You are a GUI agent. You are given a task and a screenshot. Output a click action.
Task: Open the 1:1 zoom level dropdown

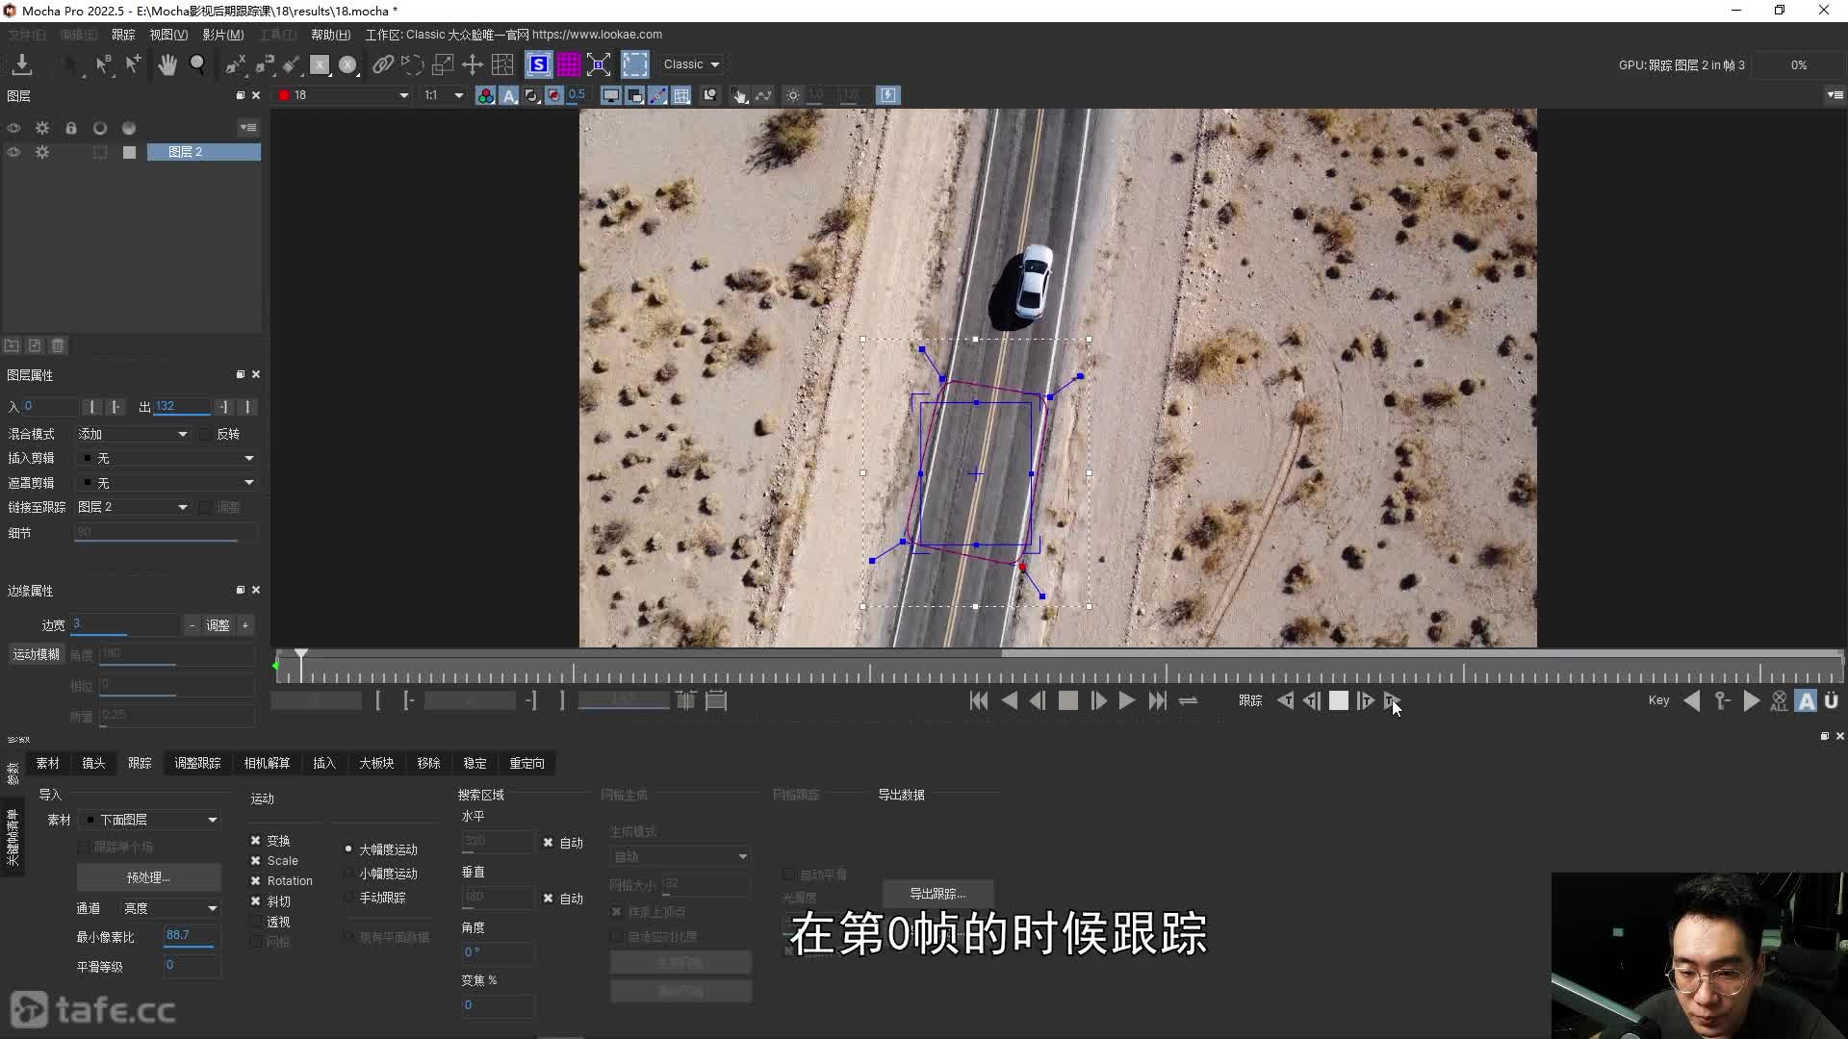pyautogui.click(x=444, y=95)
